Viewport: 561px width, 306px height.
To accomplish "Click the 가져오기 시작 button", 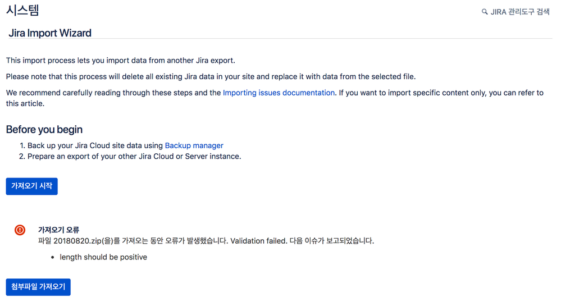I will click(x=32, y=186).
